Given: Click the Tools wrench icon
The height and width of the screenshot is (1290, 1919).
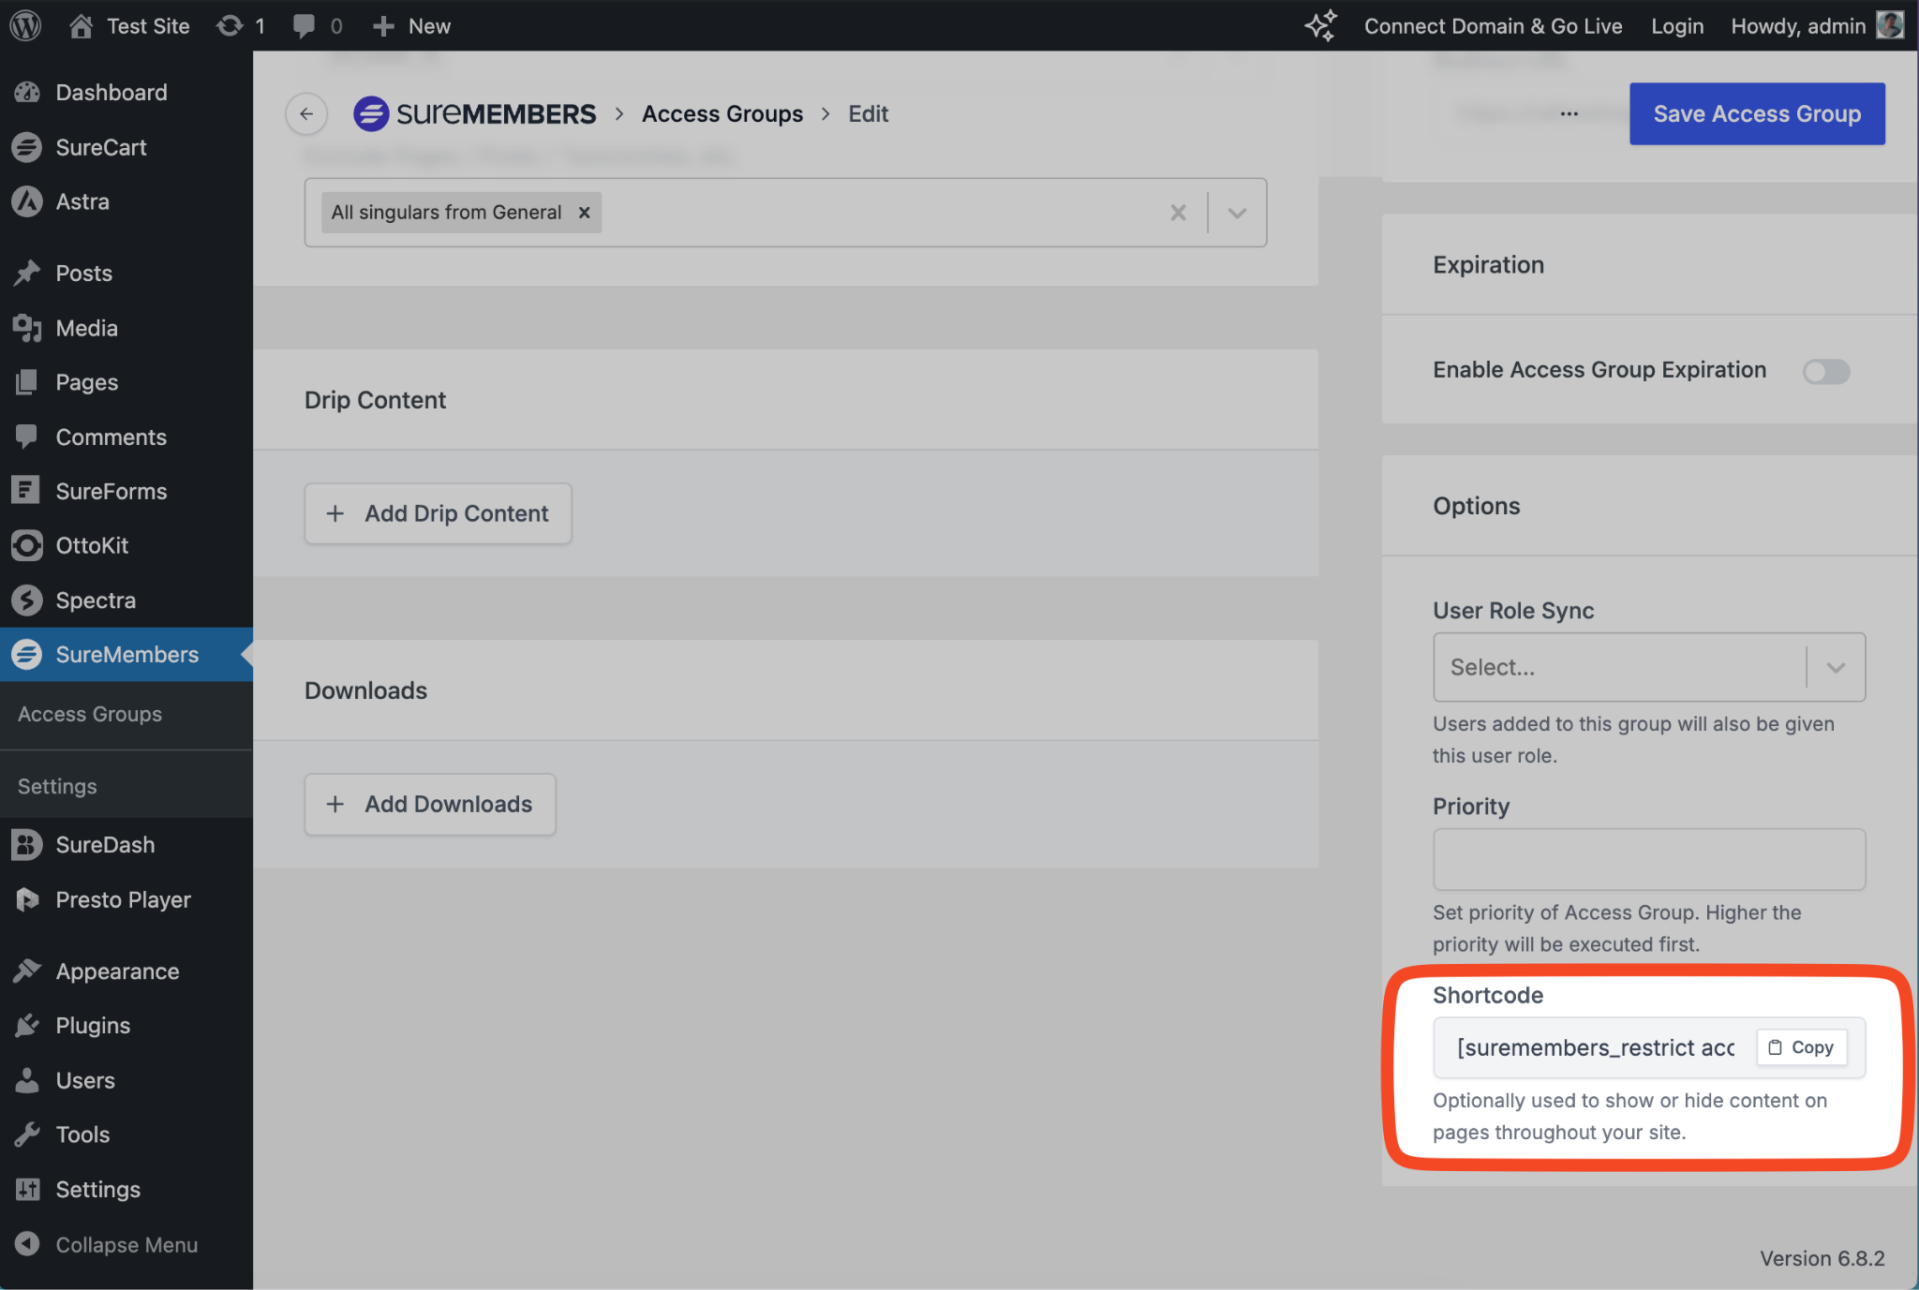Looking at the screenshot, I should point(27,1134).
